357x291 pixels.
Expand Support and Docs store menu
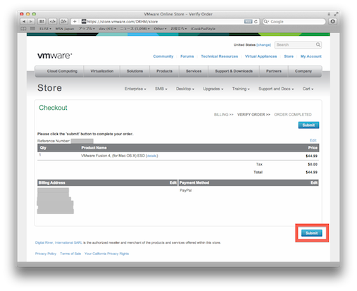pyautogui.click(x=276, y=89)
